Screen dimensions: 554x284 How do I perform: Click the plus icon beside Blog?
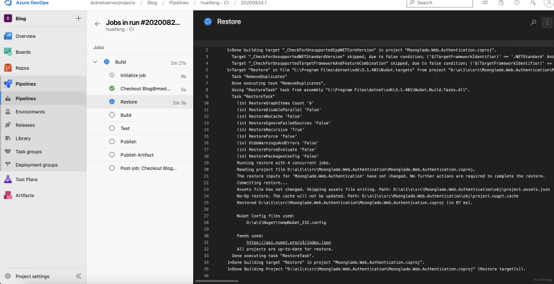coord(78,19)
